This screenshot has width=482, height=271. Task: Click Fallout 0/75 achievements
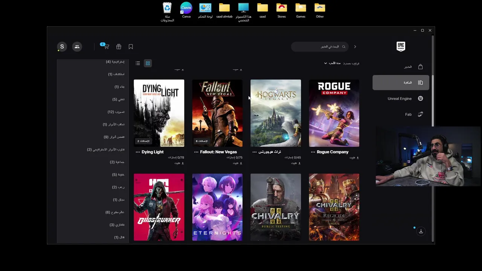234,158
